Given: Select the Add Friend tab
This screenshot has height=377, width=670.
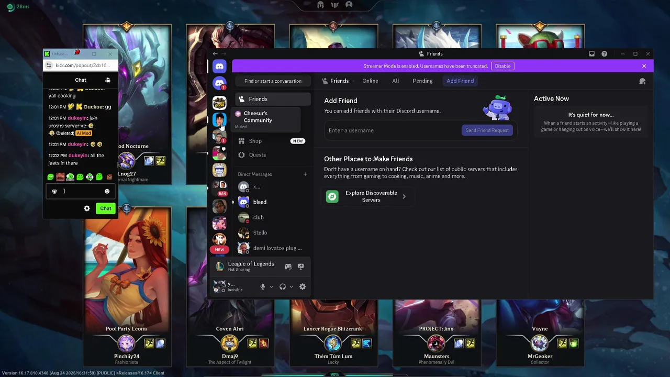Looking at the screenshot, I should tap(460, 81).
